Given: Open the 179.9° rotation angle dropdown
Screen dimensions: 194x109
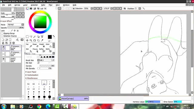Looking at the screenshot, I should click(112, 8).
